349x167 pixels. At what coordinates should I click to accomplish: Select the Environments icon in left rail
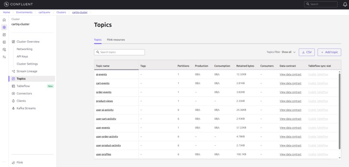click(x=4, y=27)
